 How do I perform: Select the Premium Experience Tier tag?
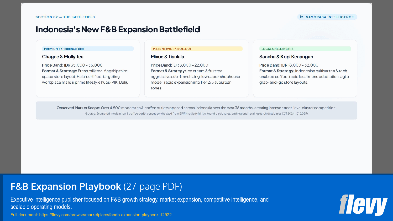pyautogui.click(x=88, y=49)
